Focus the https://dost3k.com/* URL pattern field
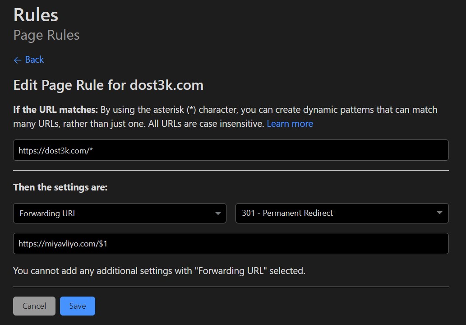 point(231,150)
